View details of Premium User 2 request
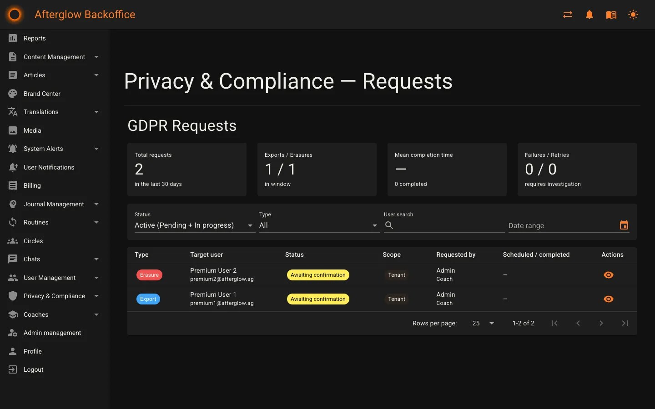The height and width of the screenshot is (409, 655). point(608,275)
